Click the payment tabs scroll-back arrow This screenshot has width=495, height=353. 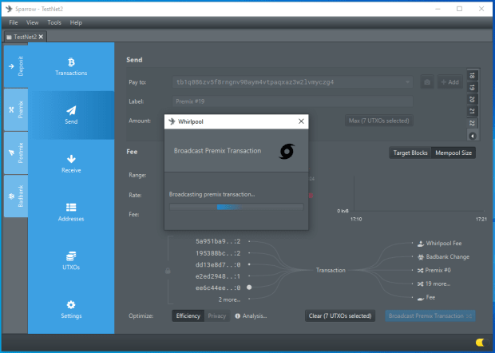point(473,136)
